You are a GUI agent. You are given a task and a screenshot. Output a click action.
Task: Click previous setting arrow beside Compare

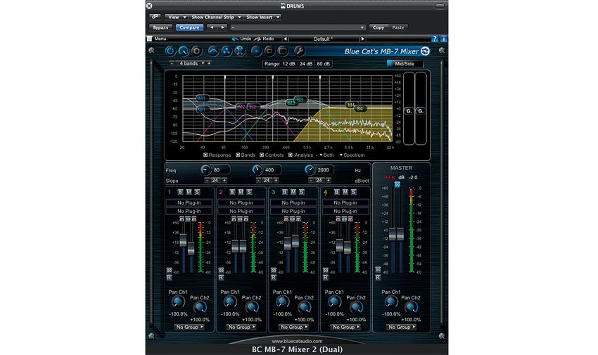(x=212, y=27)
